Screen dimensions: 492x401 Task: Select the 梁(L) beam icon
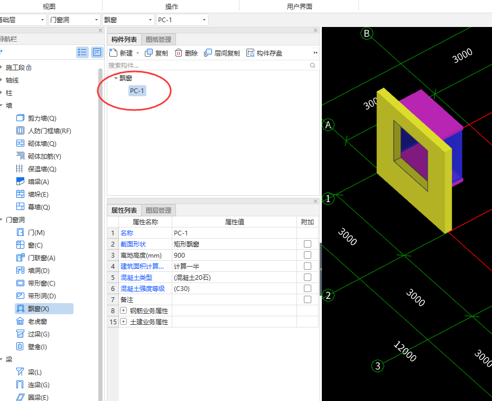click(x=20, y=372)
